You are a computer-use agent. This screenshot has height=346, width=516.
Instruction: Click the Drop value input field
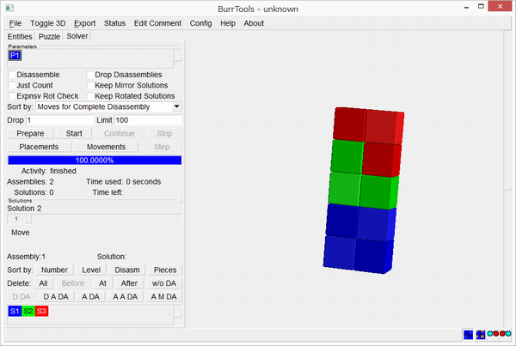[60, 120]
